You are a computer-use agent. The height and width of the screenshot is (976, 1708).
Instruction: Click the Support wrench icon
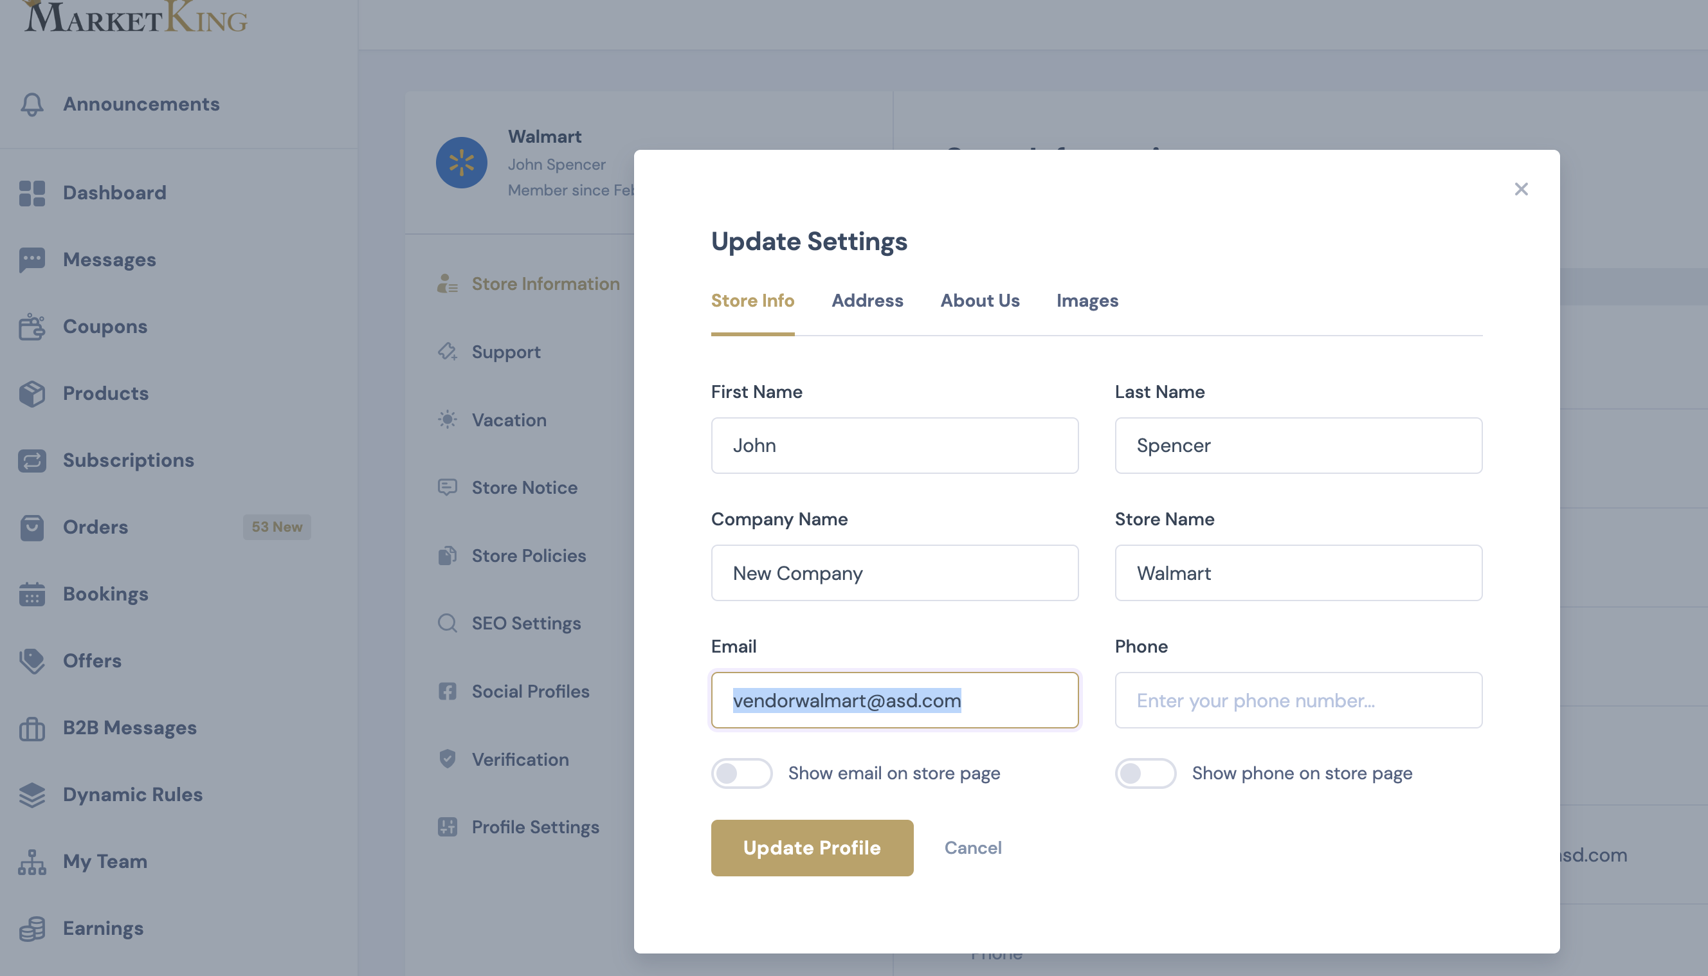(447, 352)
